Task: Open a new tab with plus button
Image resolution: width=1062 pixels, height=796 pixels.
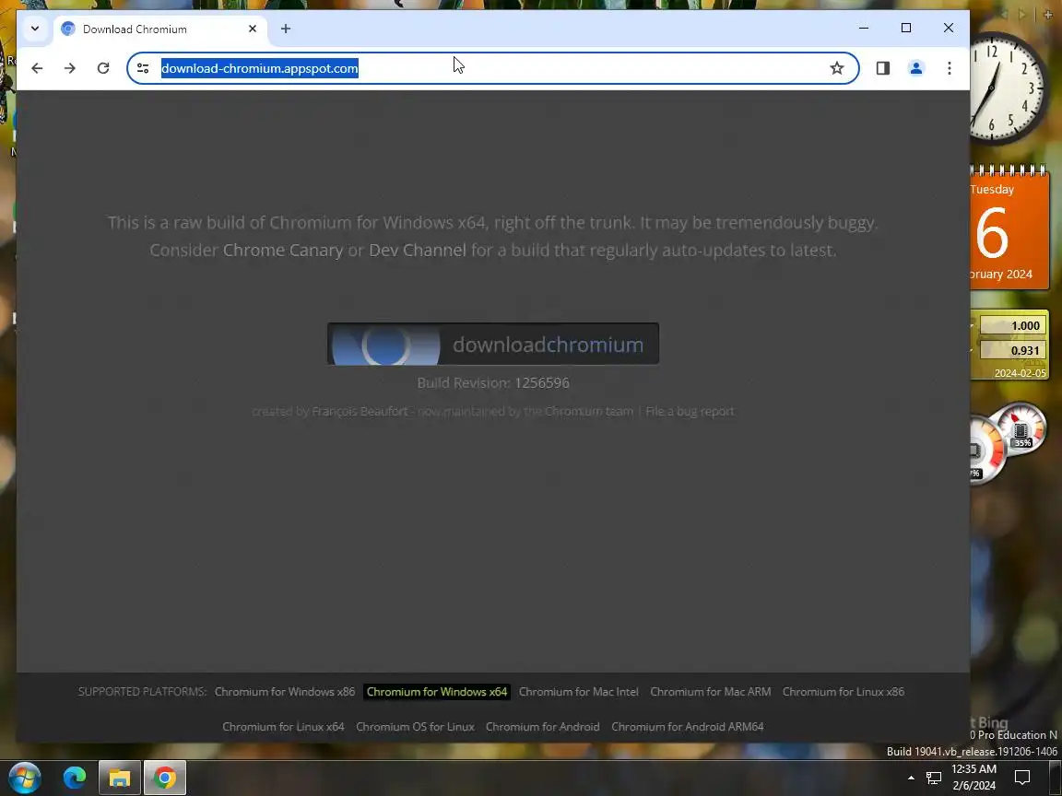Action: click(x=286, y=29)
